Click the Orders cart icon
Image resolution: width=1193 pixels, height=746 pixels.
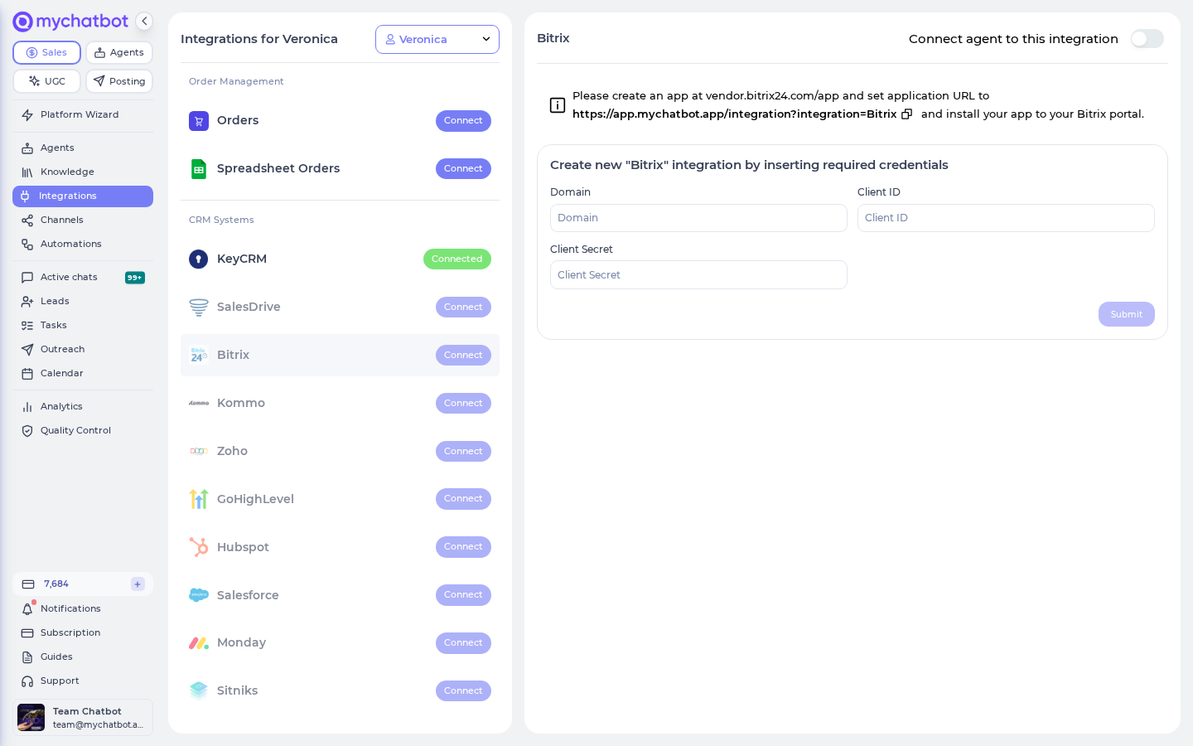tap(199, 121)
